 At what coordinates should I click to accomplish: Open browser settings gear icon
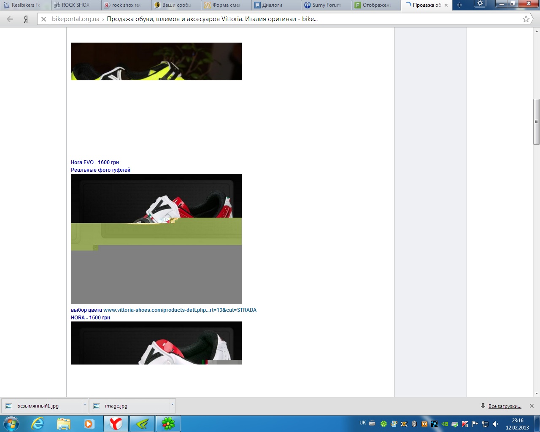click(x=480, y=4)
